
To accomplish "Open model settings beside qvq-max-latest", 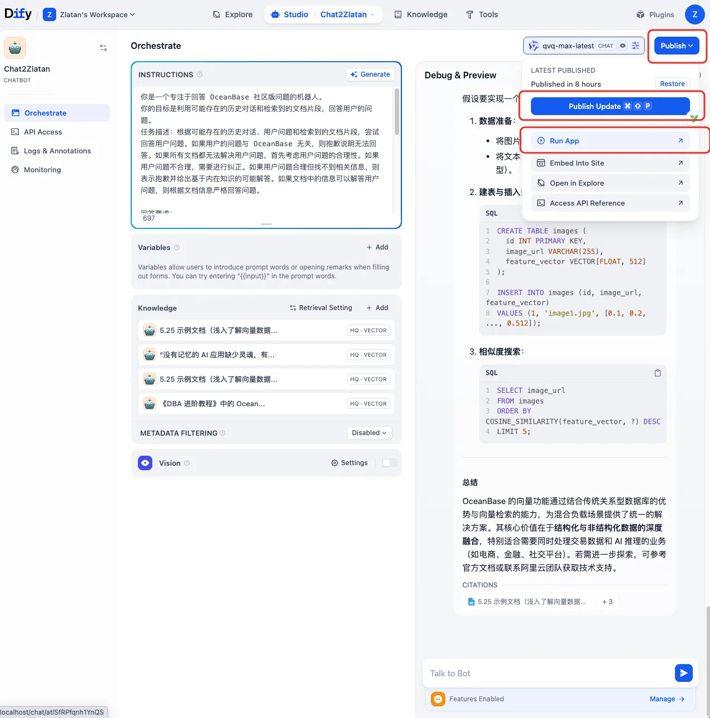I will point(635,46).
